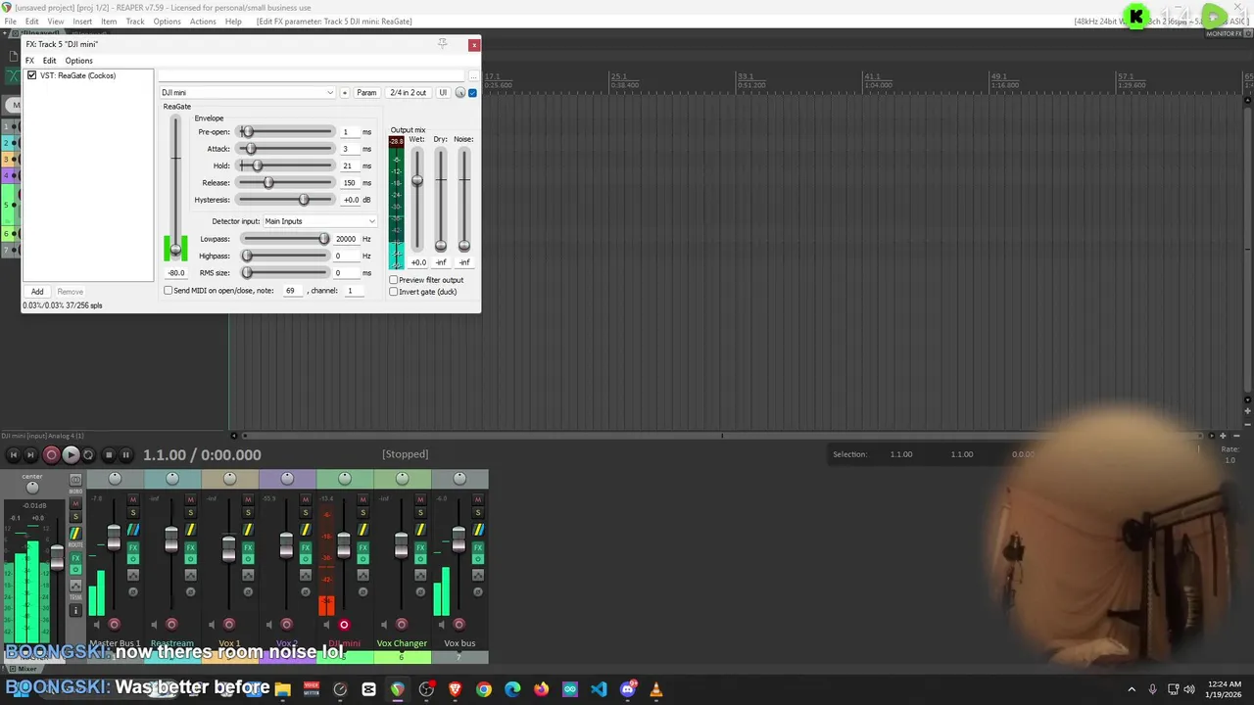Go to project start transport button
This screenshot has width=1254, height=705.
tap(13, 454)
